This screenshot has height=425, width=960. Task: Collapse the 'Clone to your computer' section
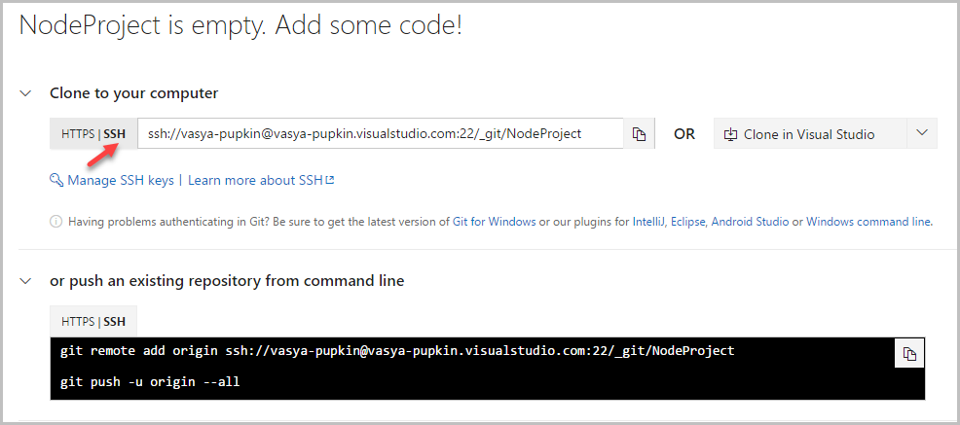26,93
